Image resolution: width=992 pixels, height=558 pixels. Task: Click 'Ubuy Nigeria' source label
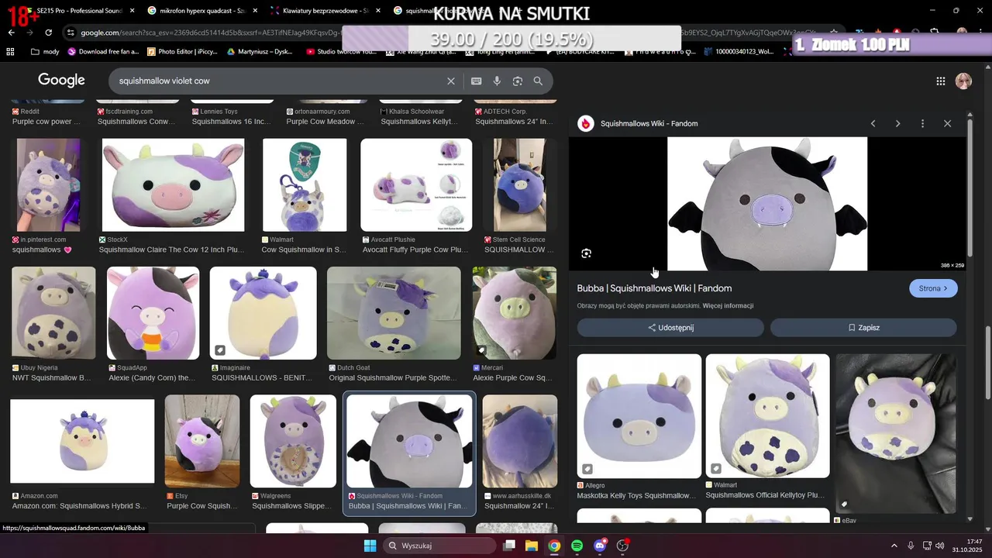(x=40, y=367)
